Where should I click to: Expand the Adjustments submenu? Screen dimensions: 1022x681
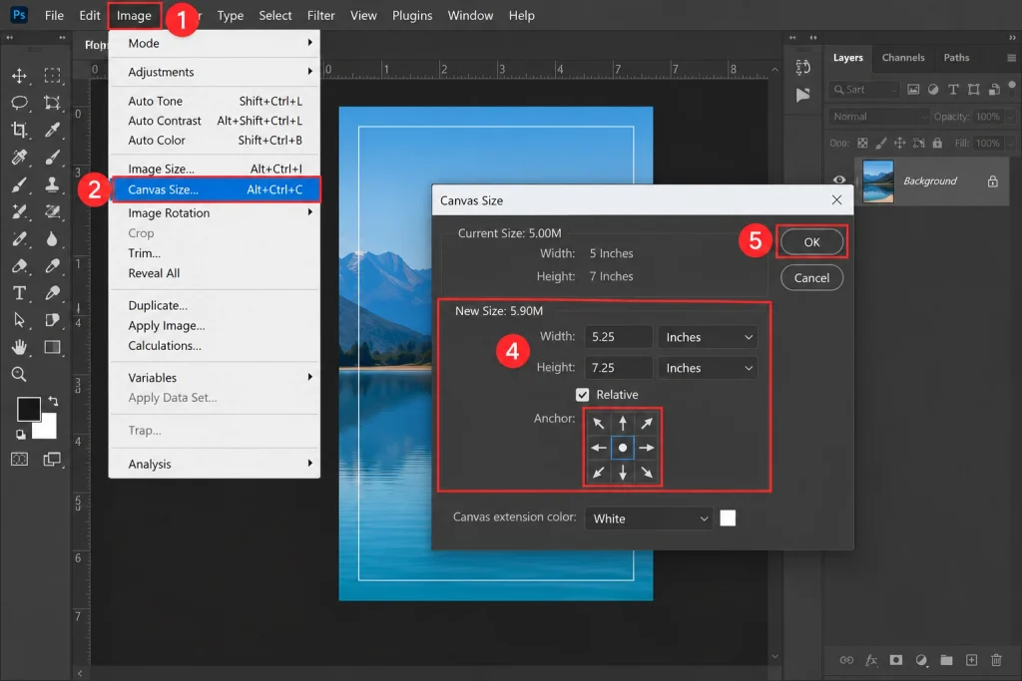(215, 72)
